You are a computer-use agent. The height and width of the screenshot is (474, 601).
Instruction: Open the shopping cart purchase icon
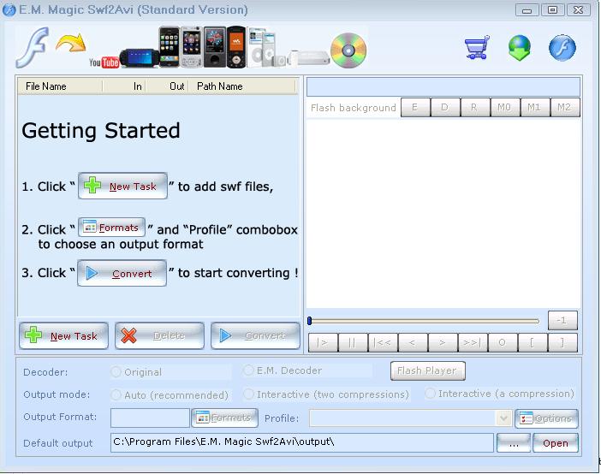point(477,47)
